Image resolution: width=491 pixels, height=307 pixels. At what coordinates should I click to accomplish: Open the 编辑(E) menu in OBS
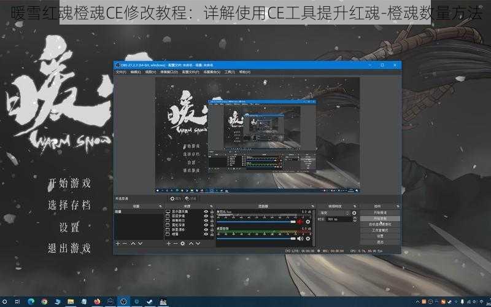click(136, 72)
